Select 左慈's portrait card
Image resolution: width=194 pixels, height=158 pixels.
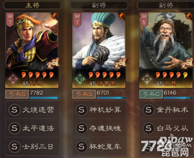point(166,50)
